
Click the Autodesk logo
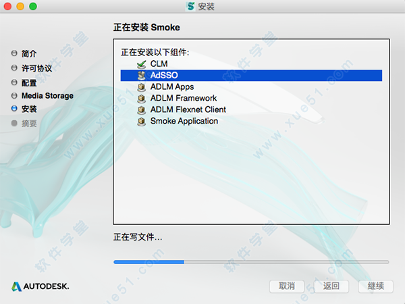(x=40, y=286)
